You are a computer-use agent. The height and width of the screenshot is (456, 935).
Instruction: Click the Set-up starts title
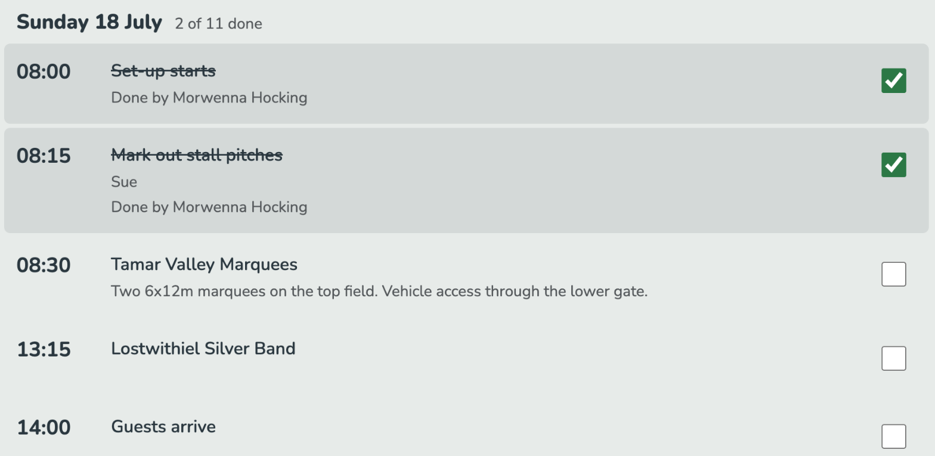163,71
